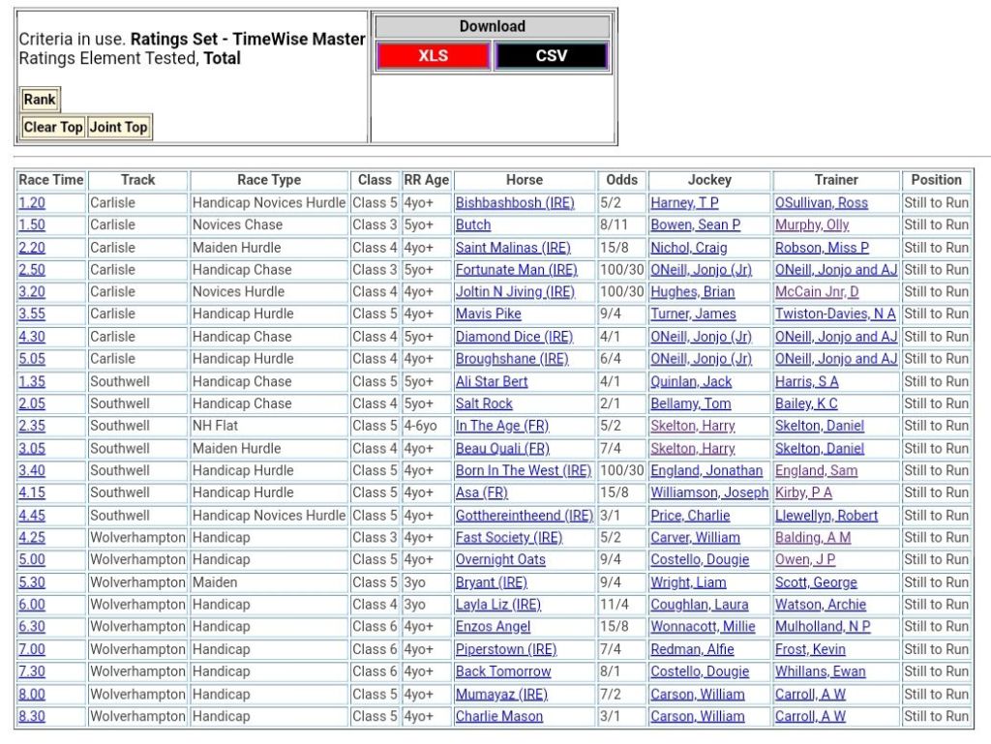Image resolution: width=991 pixels, height=744 pixels.
Task: View jockey Coughlan, Laura
Action: pyautogui.click(x=698, y=605)
